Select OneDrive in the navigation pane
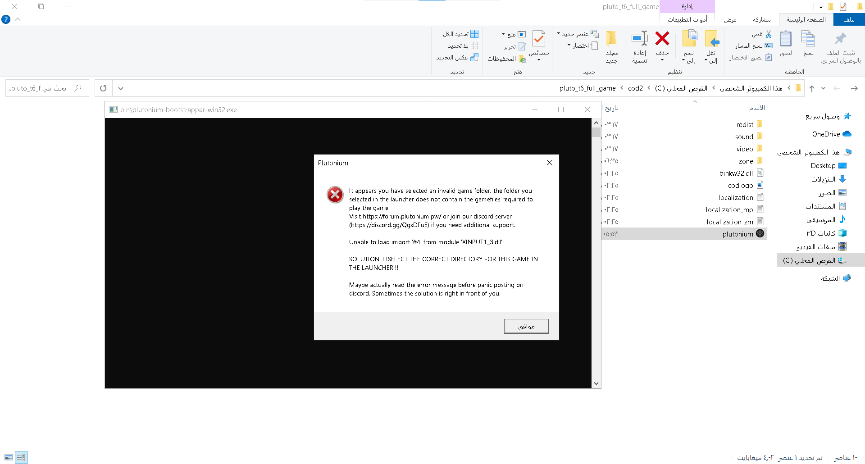 [x=831, y=134]
